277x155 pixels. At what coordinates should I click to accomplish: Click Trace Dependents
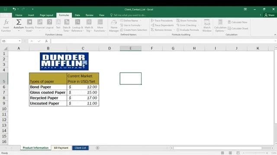point(162,25)
